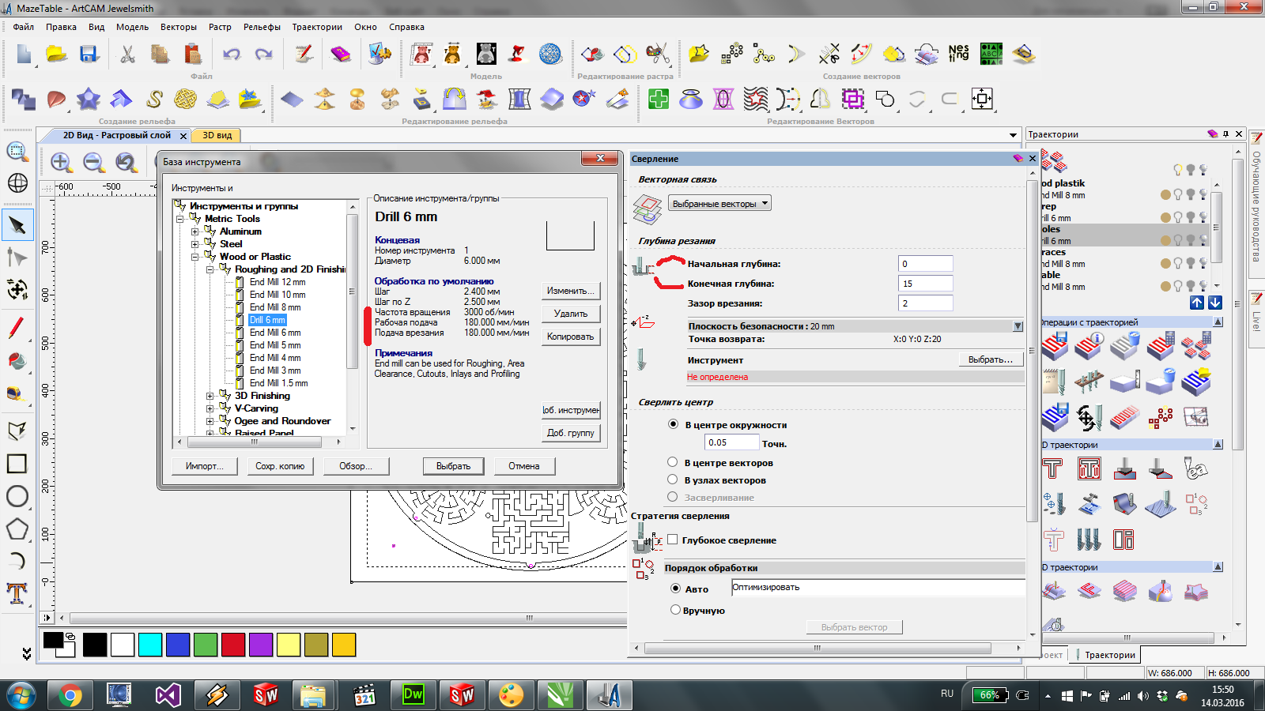1265x711 pixels.
Task: Click the green plus vector editing icon
Action: pos(659,100)
